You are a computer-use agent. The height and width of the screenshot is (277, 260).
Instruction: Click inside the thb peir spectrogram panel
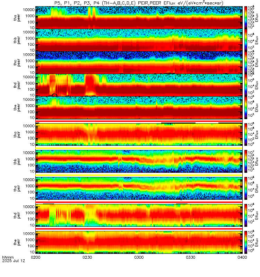pyautogui.click(x=139, y=161)
